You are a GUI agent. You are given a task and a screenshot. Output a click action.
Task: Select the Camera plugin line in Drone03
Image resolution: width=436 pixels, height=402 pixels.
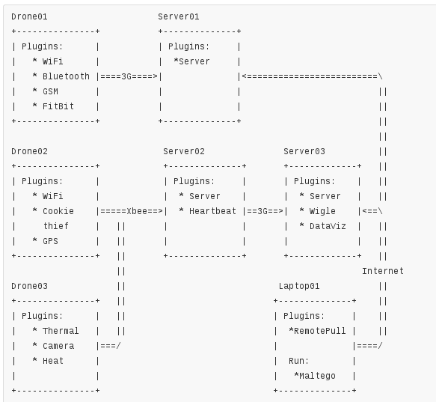coord(58,346)
